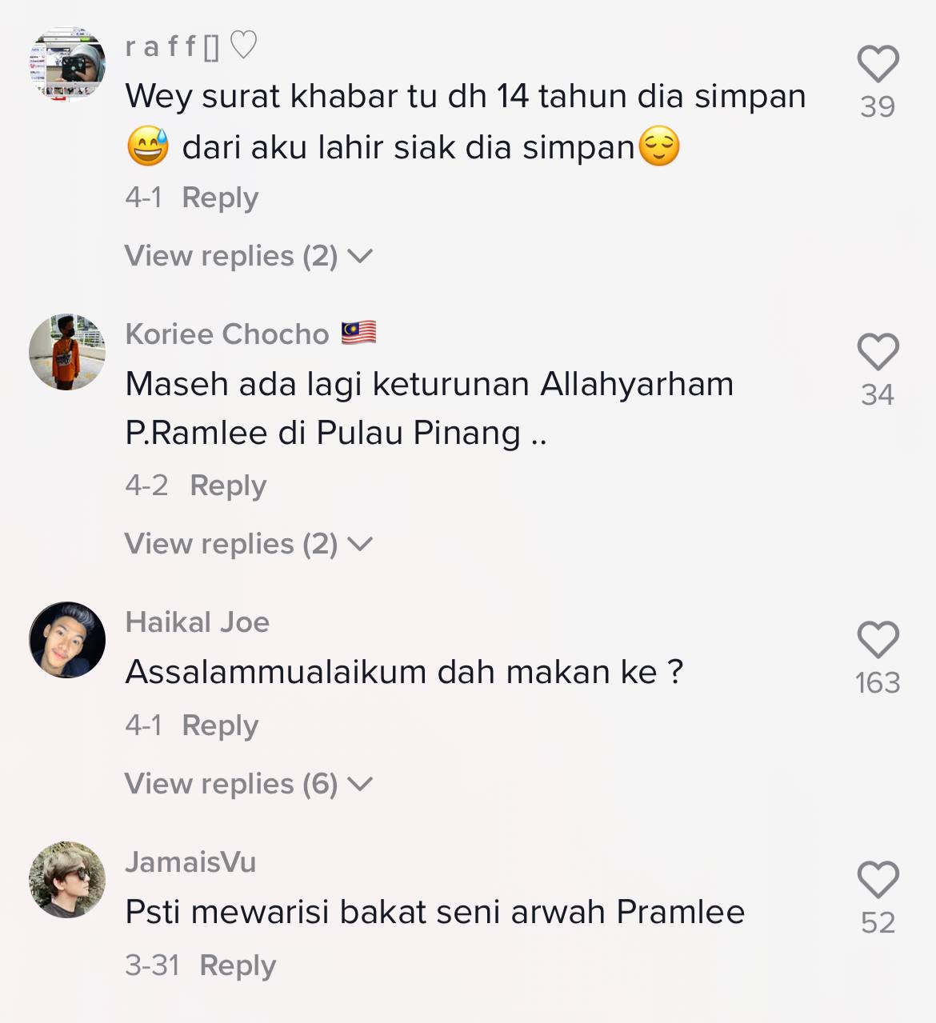Open Koriee Chocho's avatar

click(67, 352)
